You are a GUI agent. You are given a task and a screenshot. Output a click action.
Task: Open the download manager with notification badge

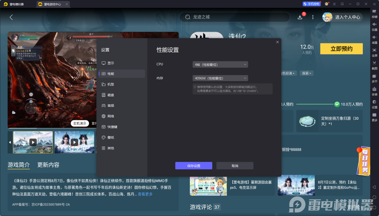coord(300,17)
